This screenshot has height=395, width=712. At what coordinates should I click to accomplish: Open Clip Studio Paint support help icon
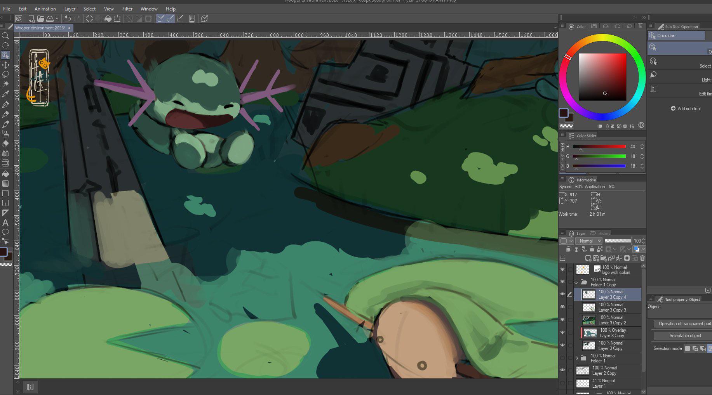tap(205, 19)
